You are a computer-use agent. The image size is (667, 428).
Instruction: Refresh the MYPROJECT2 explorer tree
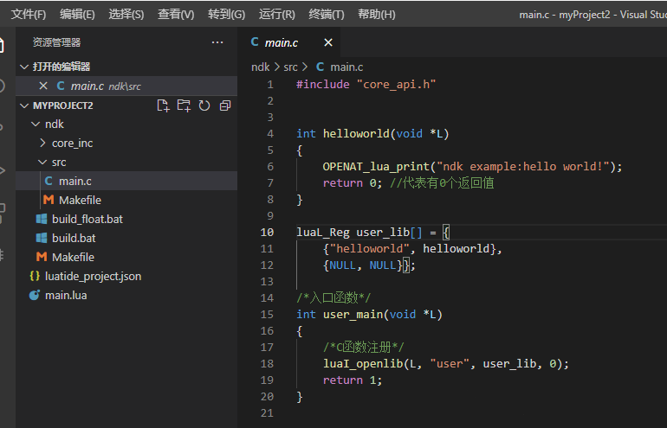(204, 105)
